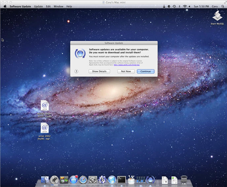Open the Wi-Fi status menu
The width and height of the screenshot is (227, 187).
coord(185,6)
